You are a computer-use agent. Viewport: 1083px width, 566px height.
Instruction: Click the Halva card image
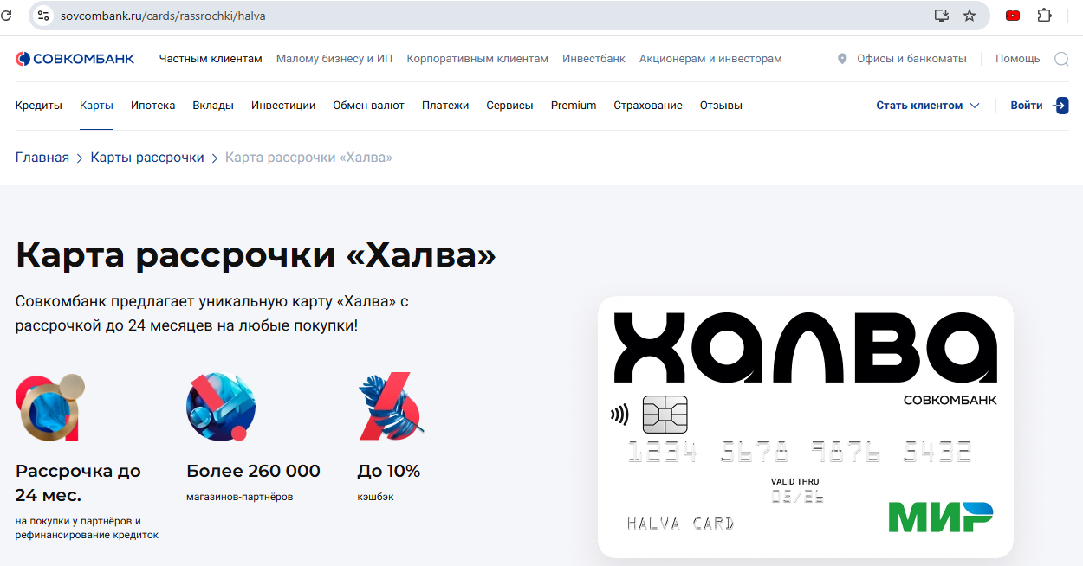click(x=805, y=427)
